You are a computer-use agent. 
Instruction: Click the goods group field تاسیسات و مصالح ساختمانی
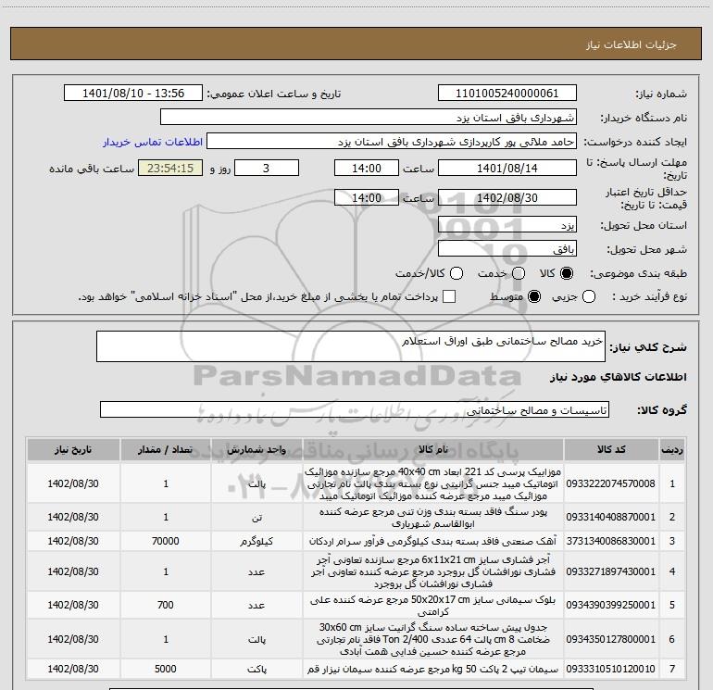click(355, 409)
